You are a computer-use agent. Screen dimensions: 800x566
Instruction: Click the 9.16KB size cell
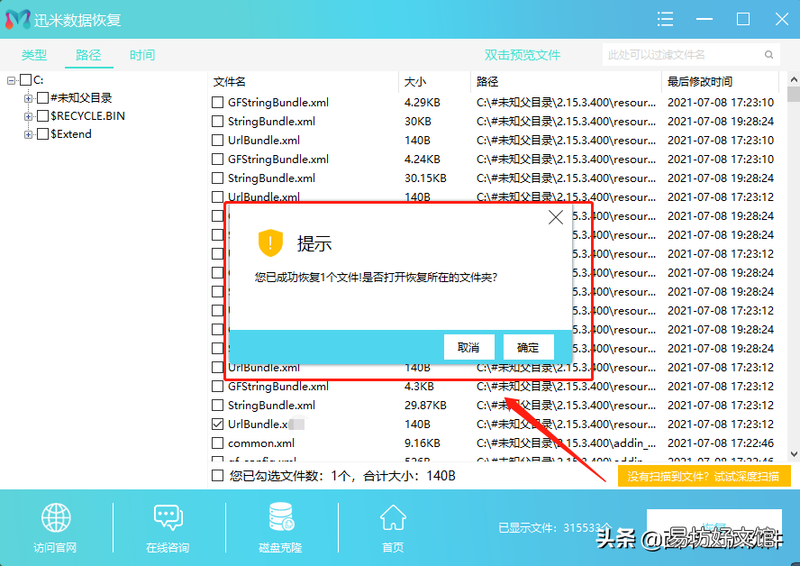[423, 443]
